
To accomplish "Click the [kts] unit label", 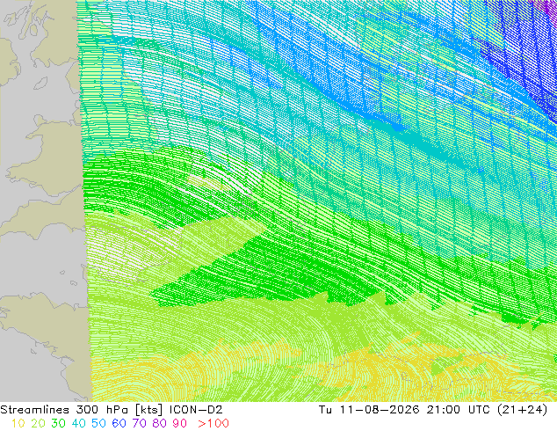I will coord(150,410).
